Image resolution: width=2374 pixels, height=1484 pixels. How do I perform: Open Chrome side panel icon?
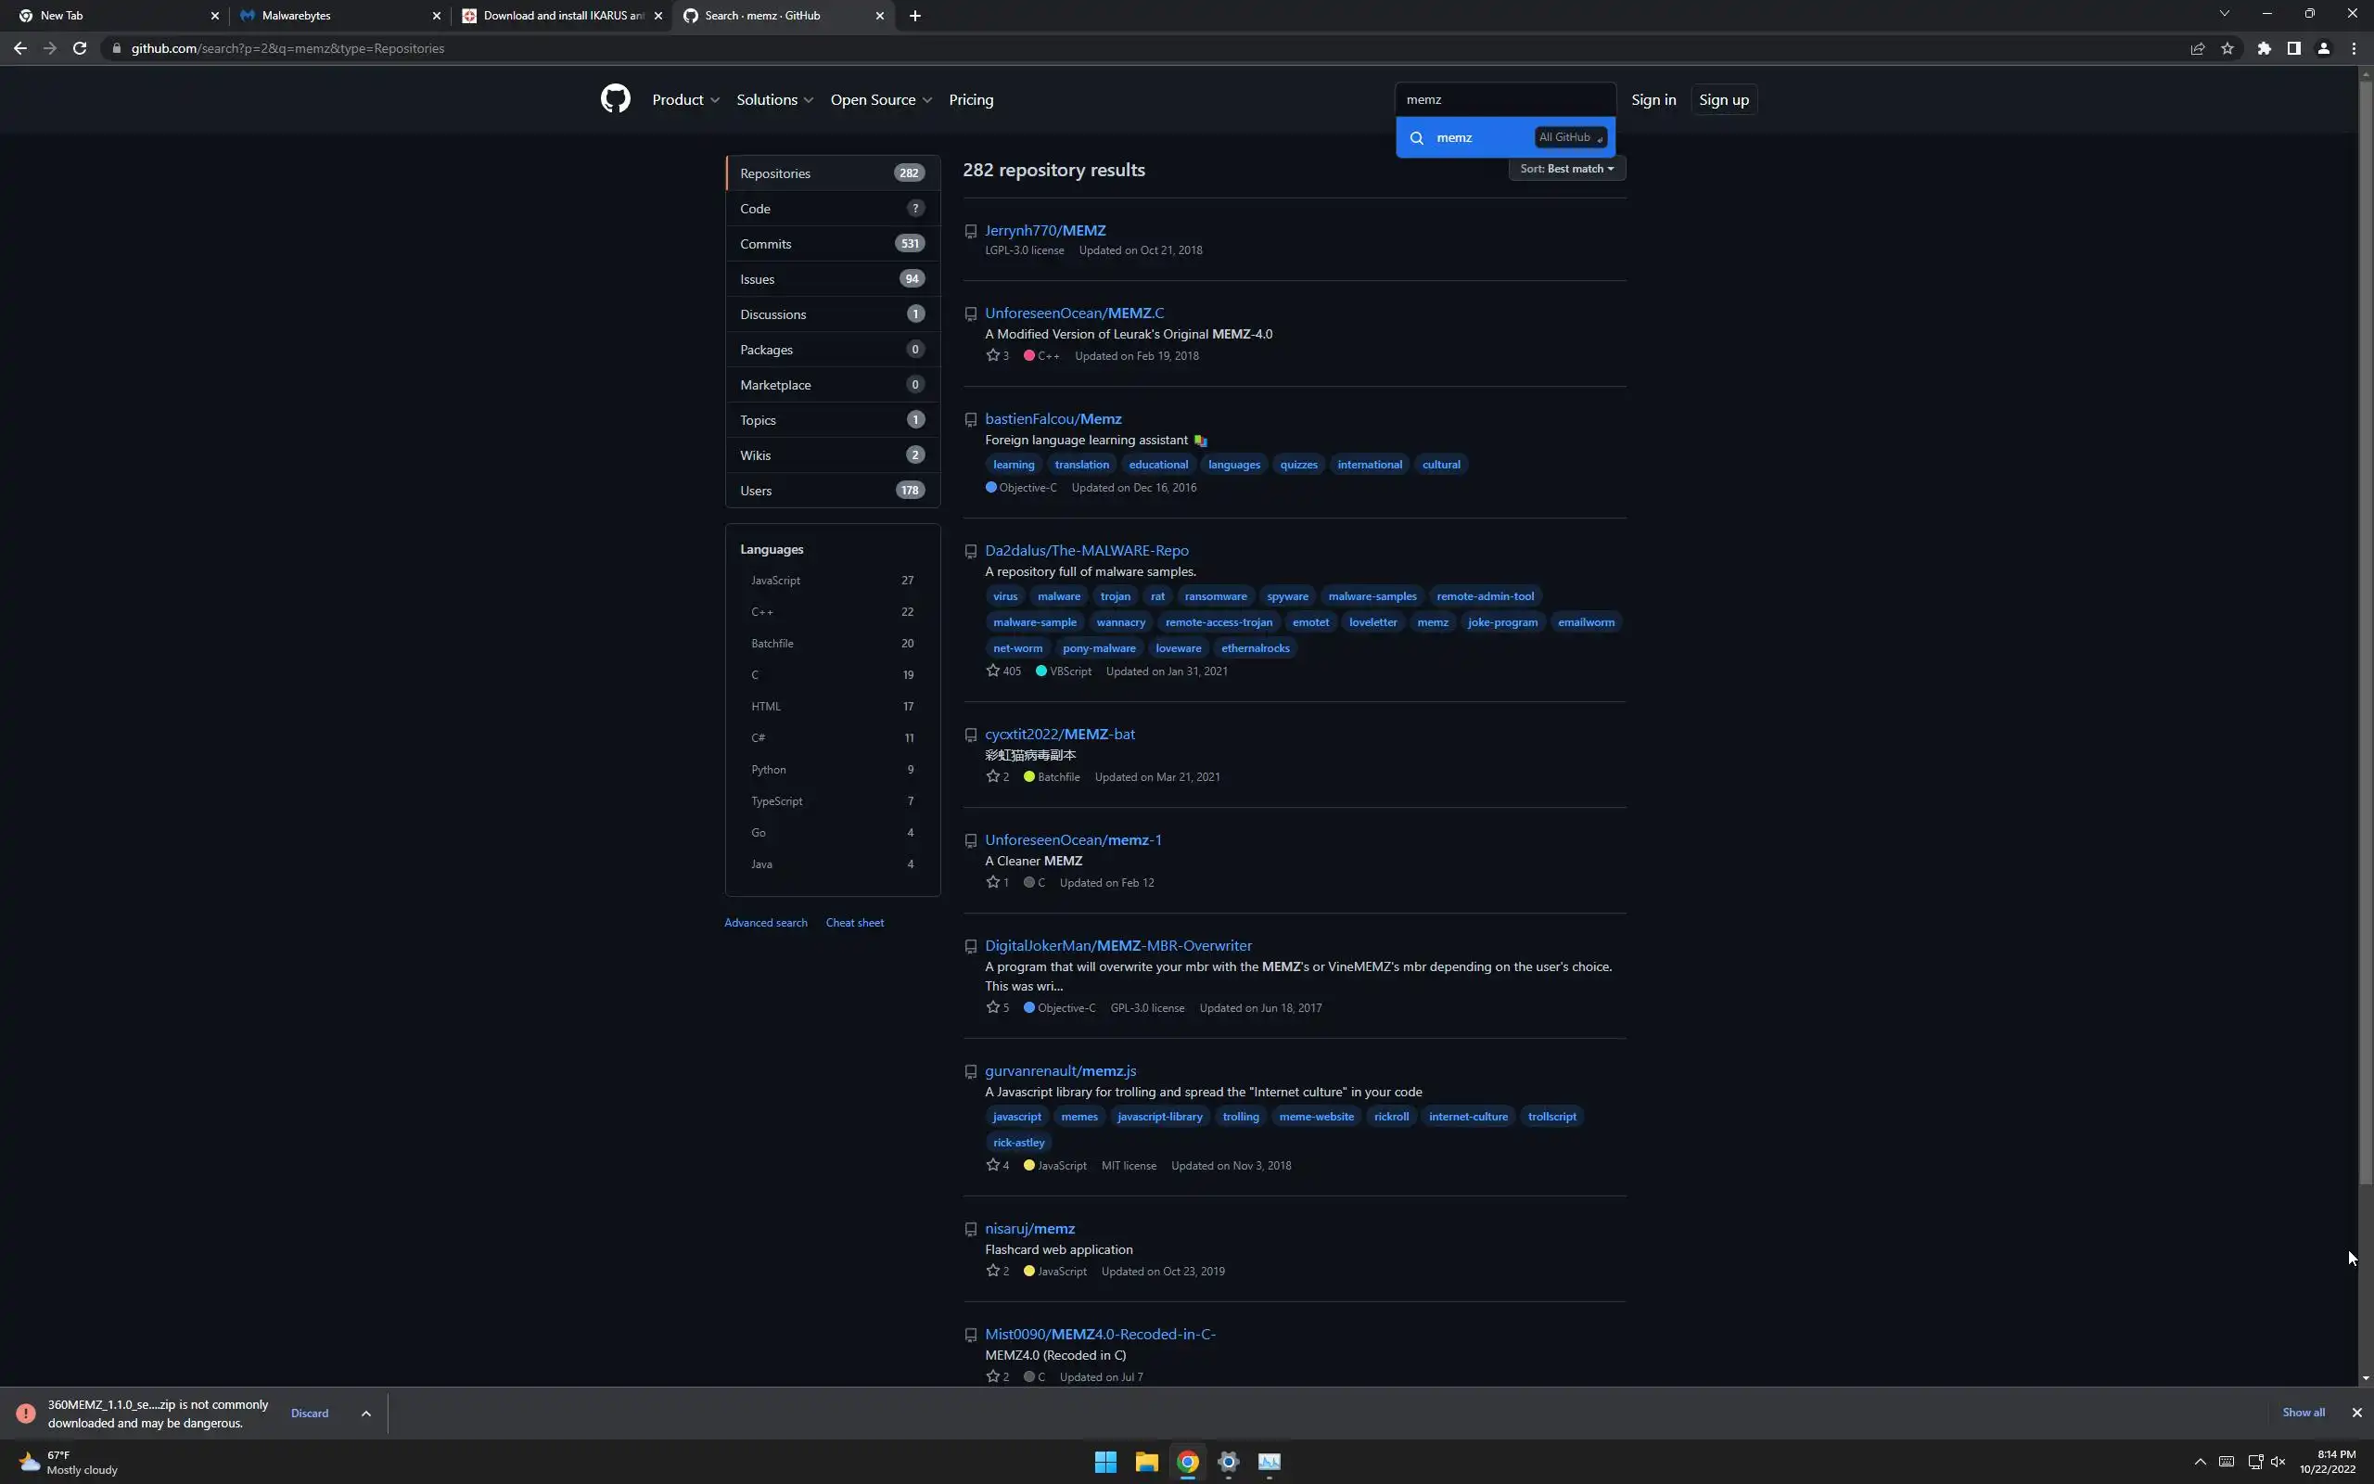(x=2293, y=48)
